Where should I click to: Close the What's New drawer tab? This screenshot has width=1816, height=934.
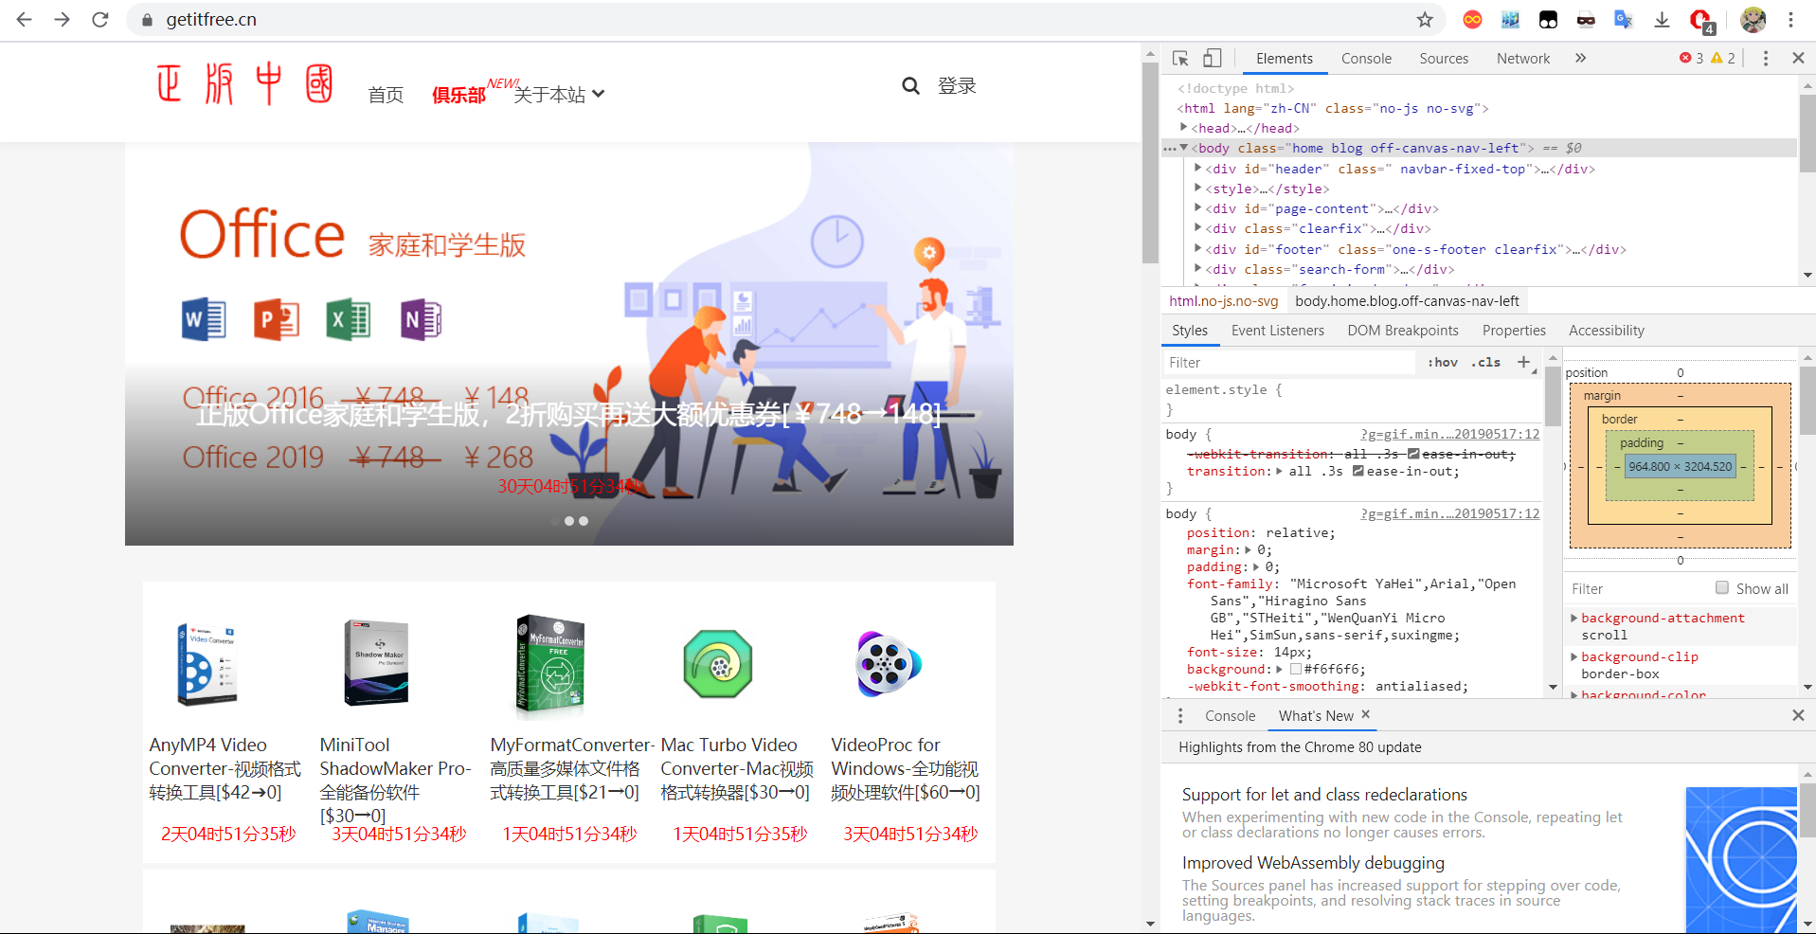(1365, 714)
